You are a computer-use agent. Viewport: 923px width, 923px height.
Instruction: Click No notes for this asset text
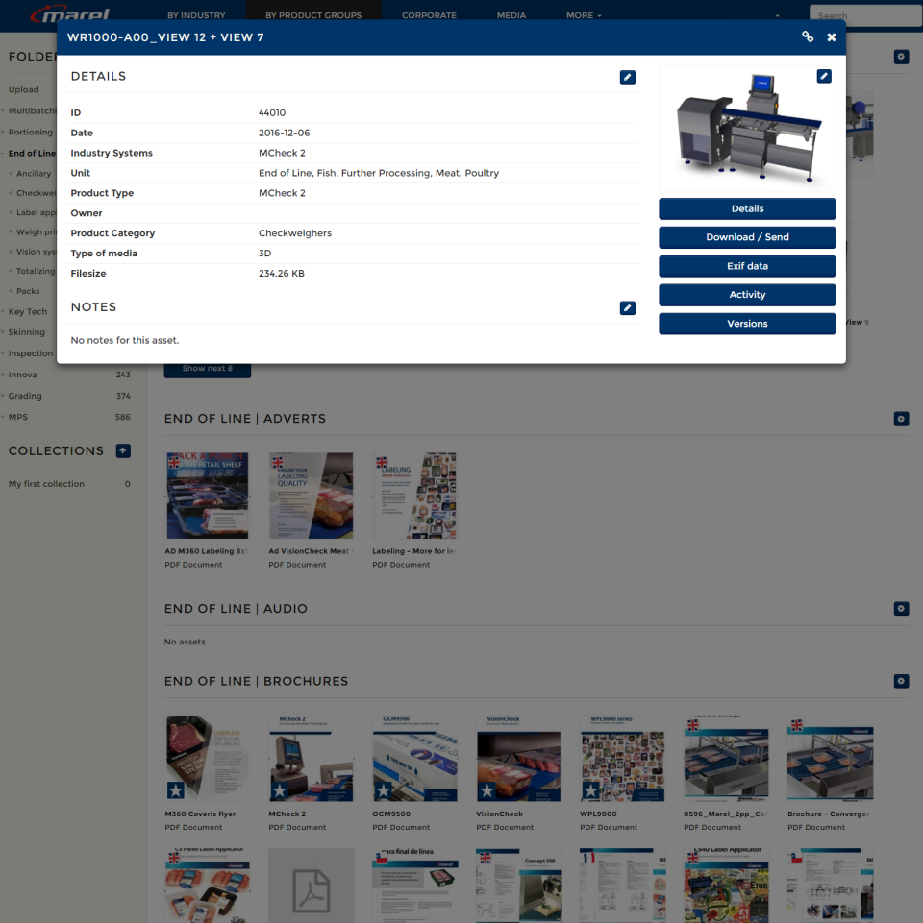click(x=125, y=340)
